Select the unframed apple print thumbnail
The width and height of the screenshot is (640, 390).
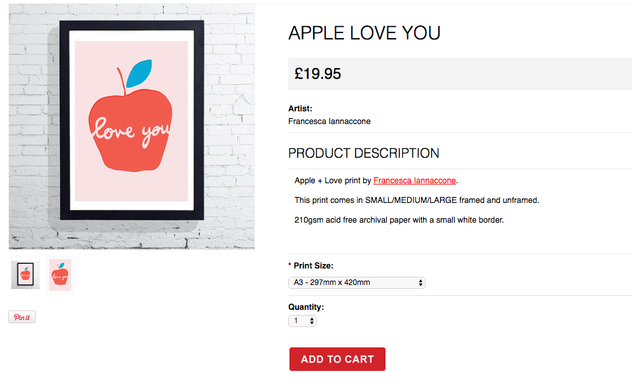click(x=60, y=274)
